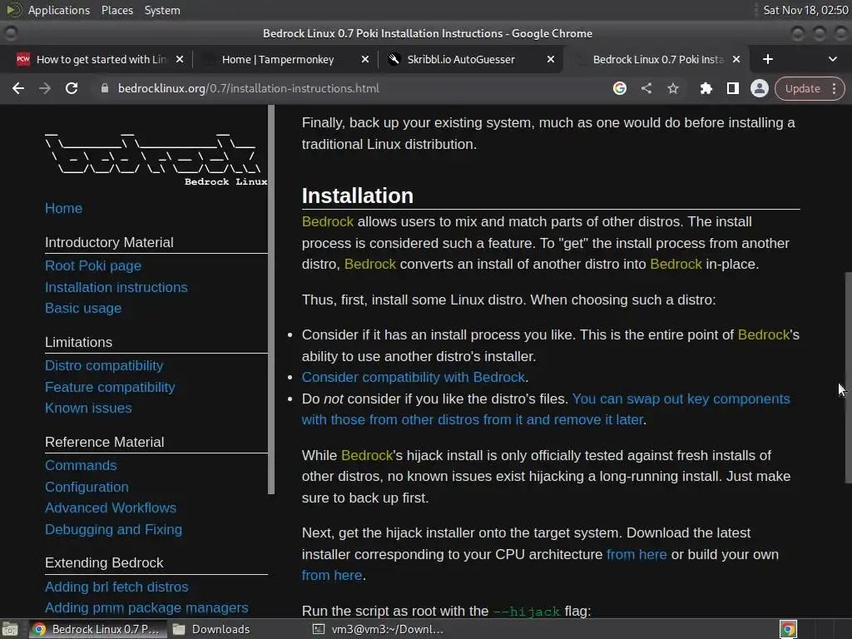Screen dimensions: 852x639
Task: Click the Applications menu logo icon
Action: 13,10
